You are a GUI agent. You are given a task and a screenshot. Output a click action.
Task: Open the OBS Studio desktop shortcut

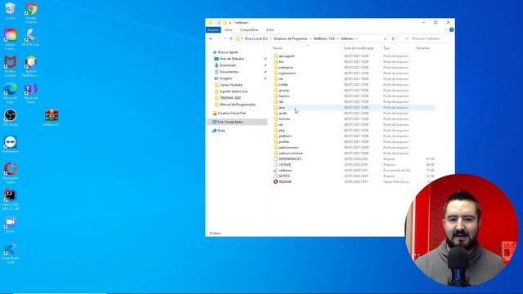11,118
